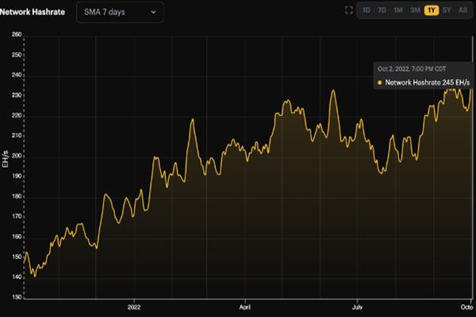Click the yellow legend dot in tooltip
Image resolution: width=476 pixels, height=317 pixels.
(379, 82)
